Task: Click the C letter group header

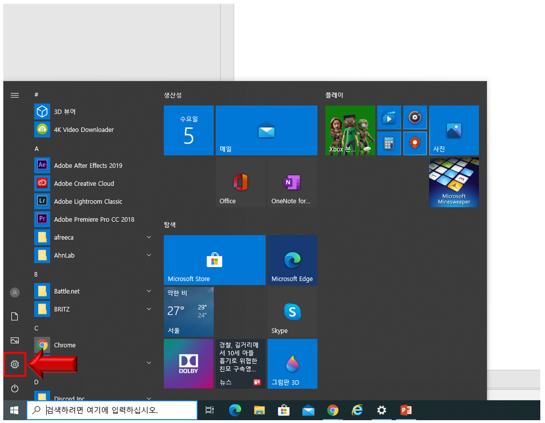Action: (x=36, y=328)
